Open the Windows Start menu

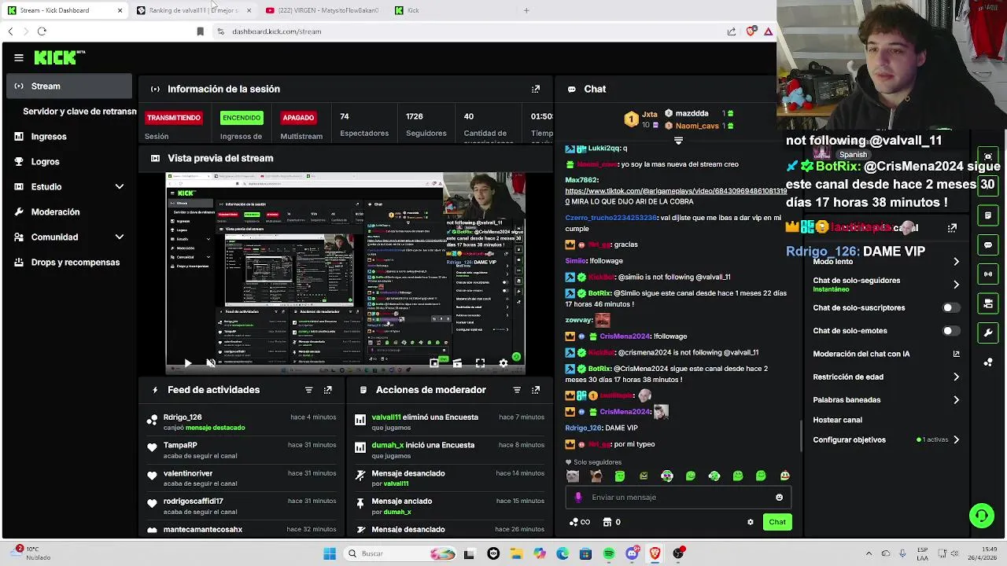pos(330,553)
